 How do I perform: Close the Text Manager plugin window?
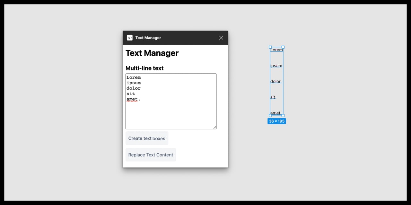[221, 38]
